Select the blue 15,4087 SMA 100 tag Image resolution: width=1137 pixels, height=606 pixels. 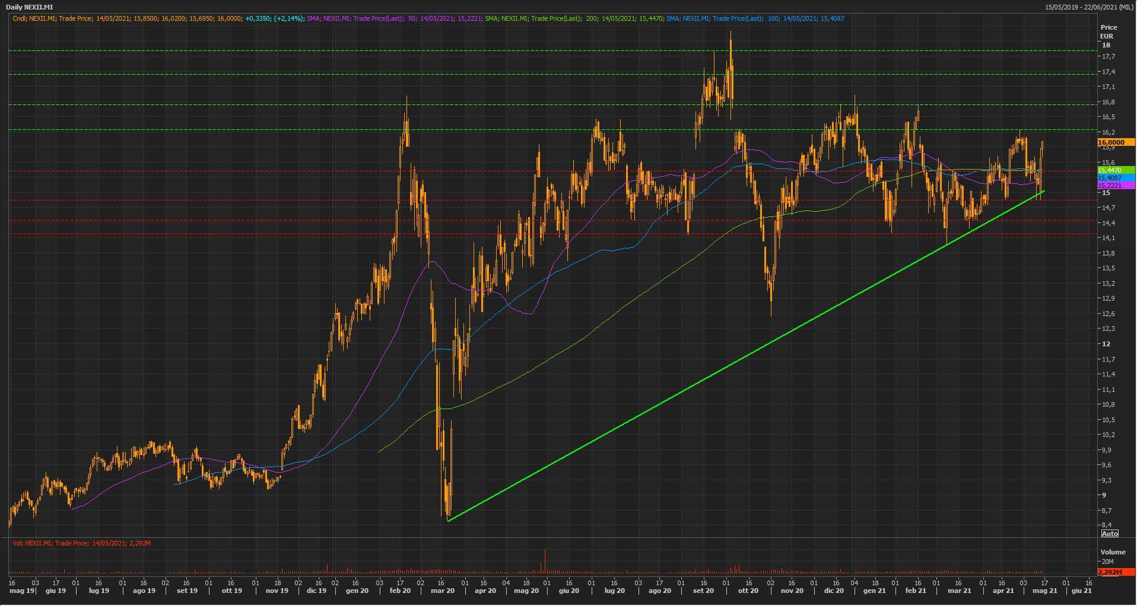point(1115,178)
